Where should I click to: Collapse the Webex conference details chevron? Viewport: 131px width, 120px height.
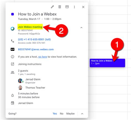(x=81, y=28)
